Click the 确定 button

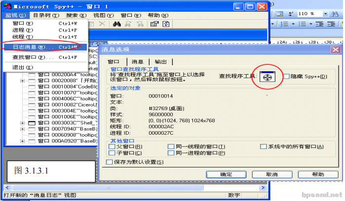[x=226, y=174]
